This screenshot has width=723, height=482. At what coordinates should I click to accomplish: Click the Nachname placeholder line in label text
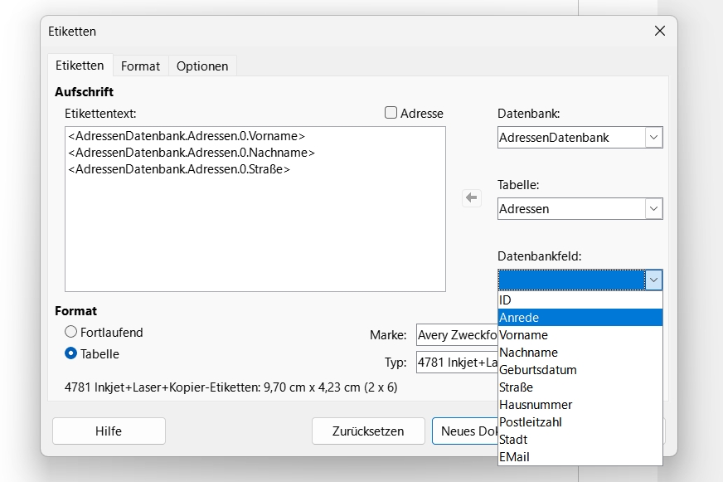(192, 153)
